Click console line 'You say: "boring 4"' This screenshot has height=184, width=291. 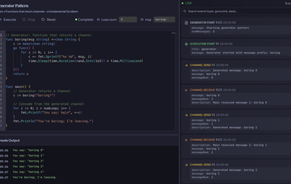(28, 172)
